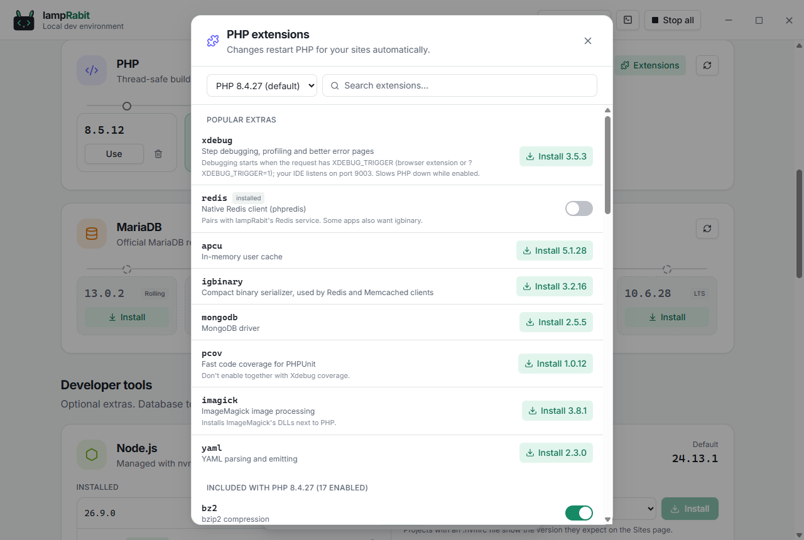The image size is (804, 540).
Task: Click the MariaDB database icon
Action: coord(92,234)
